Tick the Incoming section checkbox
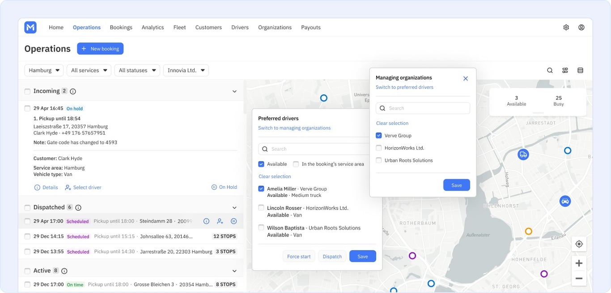The width and height of the screenshot is (611, 293). coord(27,91)
